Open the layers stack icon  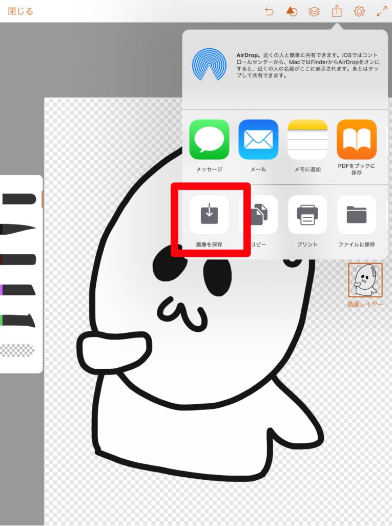pyautogui.click(x=314, y=12)
